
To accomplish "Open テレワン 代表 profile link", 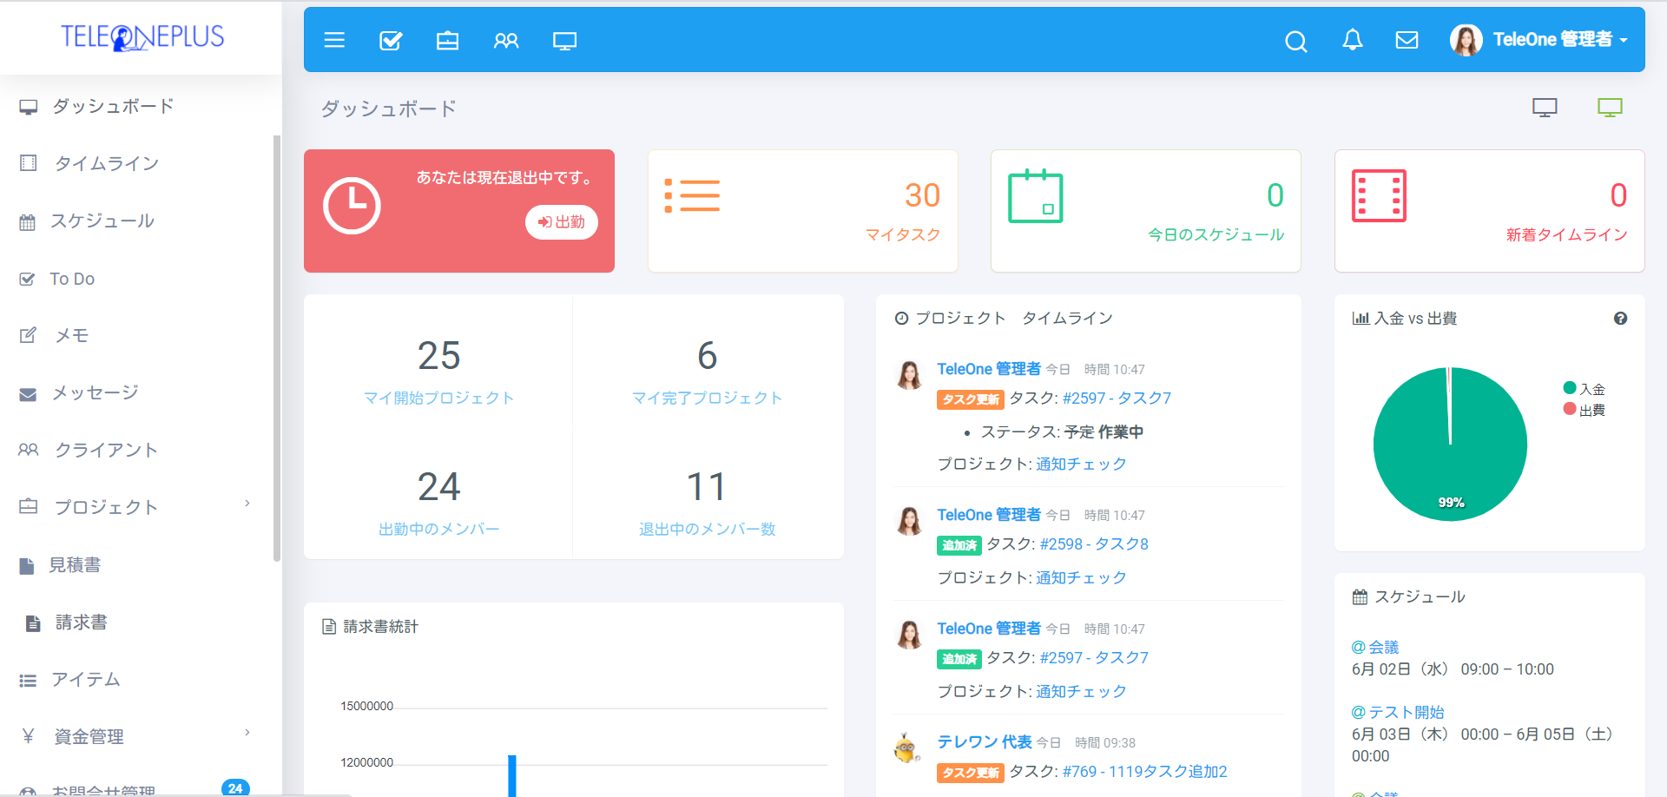I will point(984,742).
